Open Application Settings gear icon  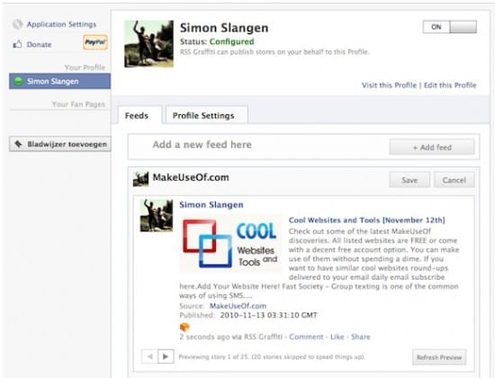(x=18, y=24)
